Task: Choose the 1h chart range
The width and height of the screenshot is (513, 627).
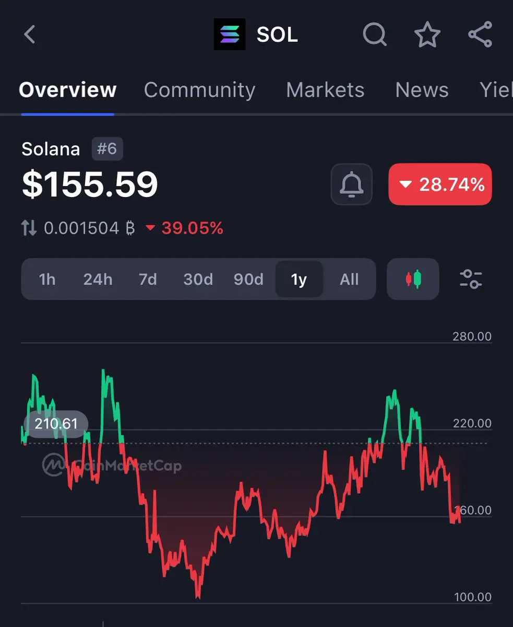Action: tap(47, 280)
